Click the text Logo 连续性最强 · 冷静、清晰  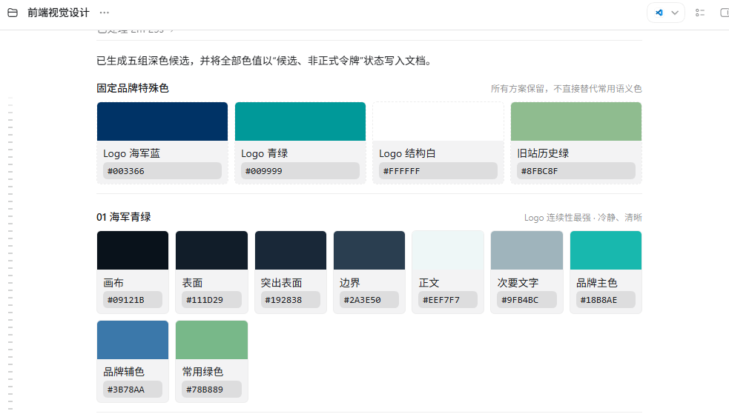tap(583, 218)
